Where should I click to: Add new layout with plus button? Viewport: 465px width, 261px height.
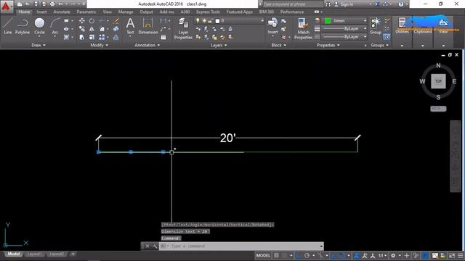(73, 254)
